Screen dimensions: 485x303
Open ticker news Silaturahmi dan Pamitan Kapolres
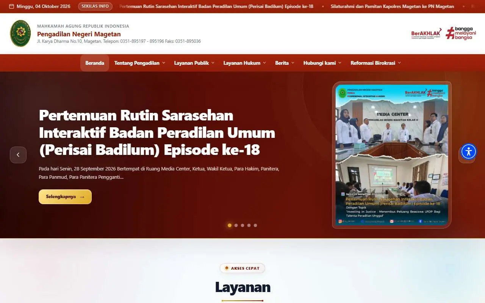click(392, 6)
